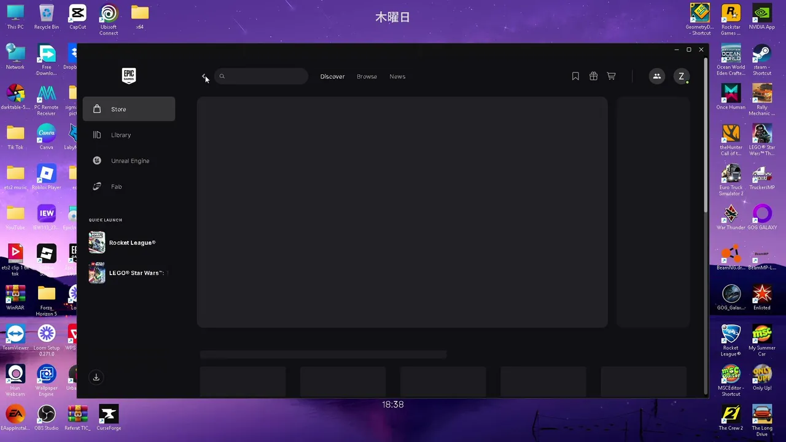Open the Rally Mechanic desktop shortcut
Viewport: 786px width, 442px height.
762,100
